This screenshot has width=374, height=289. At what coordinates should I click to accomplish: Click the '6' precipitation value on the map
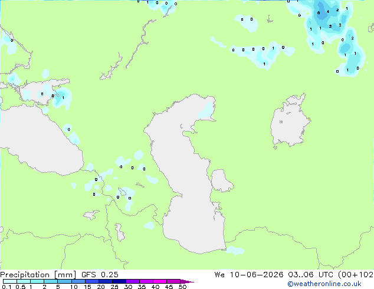(319, 13)
